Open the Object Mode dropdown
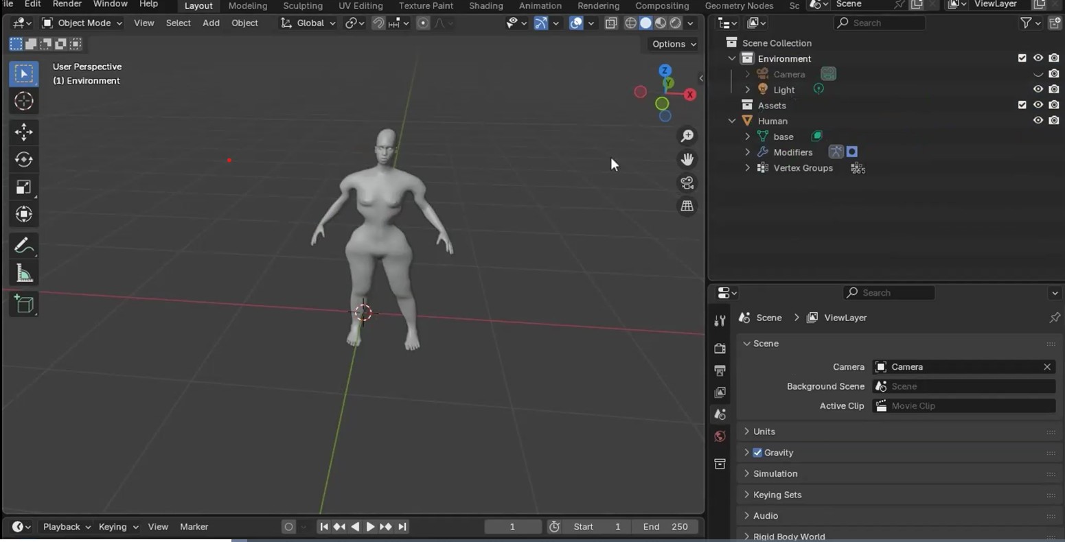1065x542 pixels. coord(82,23)
